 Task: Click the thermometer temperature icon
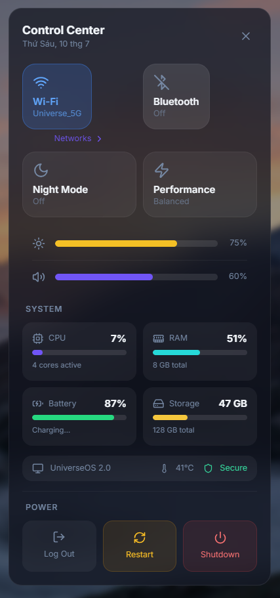(164, 468)
